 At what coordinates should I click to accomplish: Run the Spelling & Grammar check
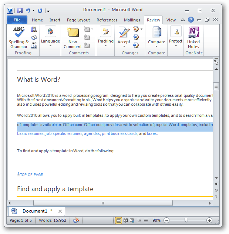[x=19, y=37]
